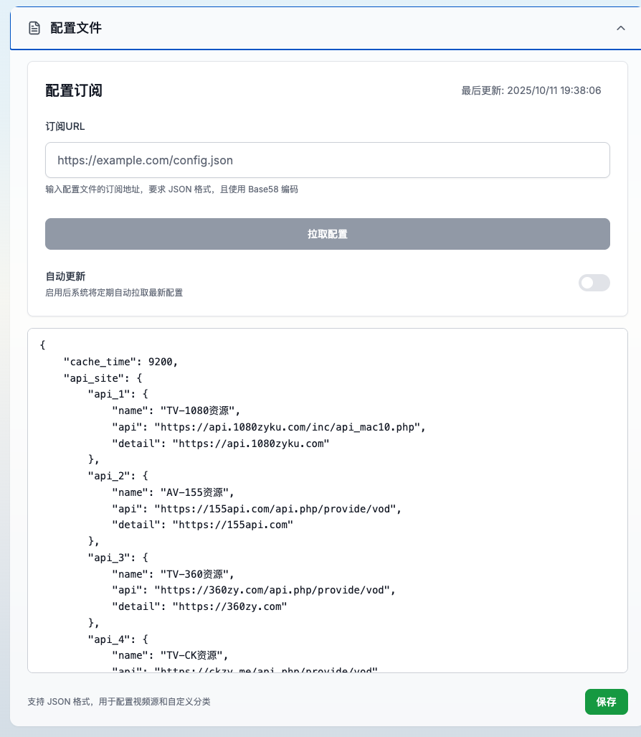
Task: Click the 配置订阅 heading
Action: pos(74,90)
